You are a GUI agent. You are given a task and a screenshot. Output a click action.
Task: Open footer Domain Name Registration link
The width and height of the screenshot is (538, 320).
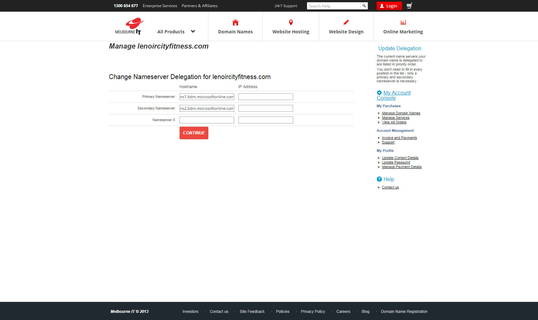(404, 312)
